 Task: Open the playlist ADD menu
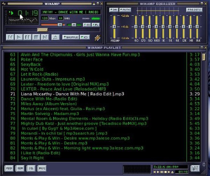(9, 168)
